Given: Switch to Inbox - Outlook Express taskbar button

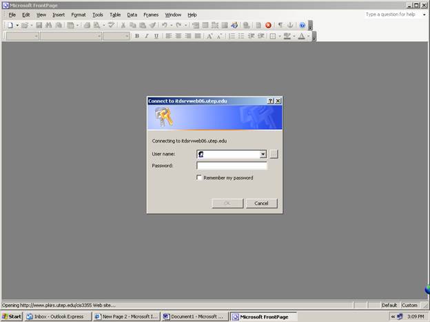Looking at the screenshot, I should (58, 316).
